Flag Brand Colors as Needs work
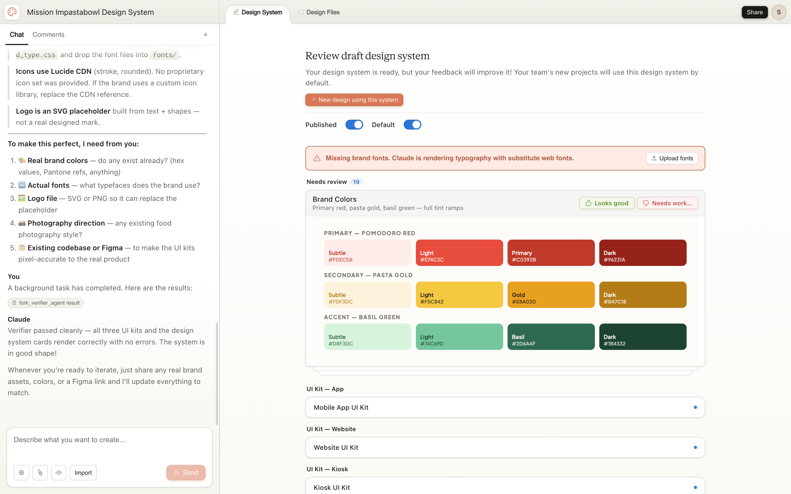The width and height of the screenshot is (791, 494). pyautogui.click(x=667, y=203)
